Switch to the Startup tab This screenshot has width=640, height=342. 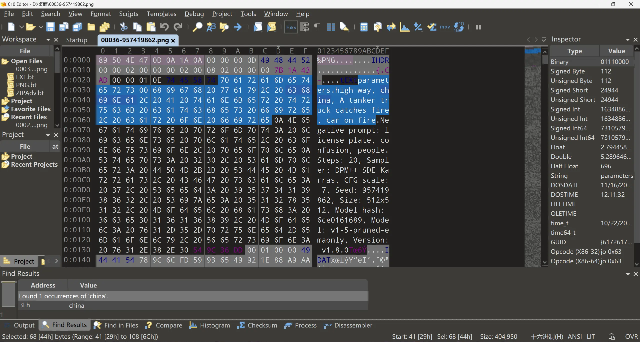pos(77,40)
